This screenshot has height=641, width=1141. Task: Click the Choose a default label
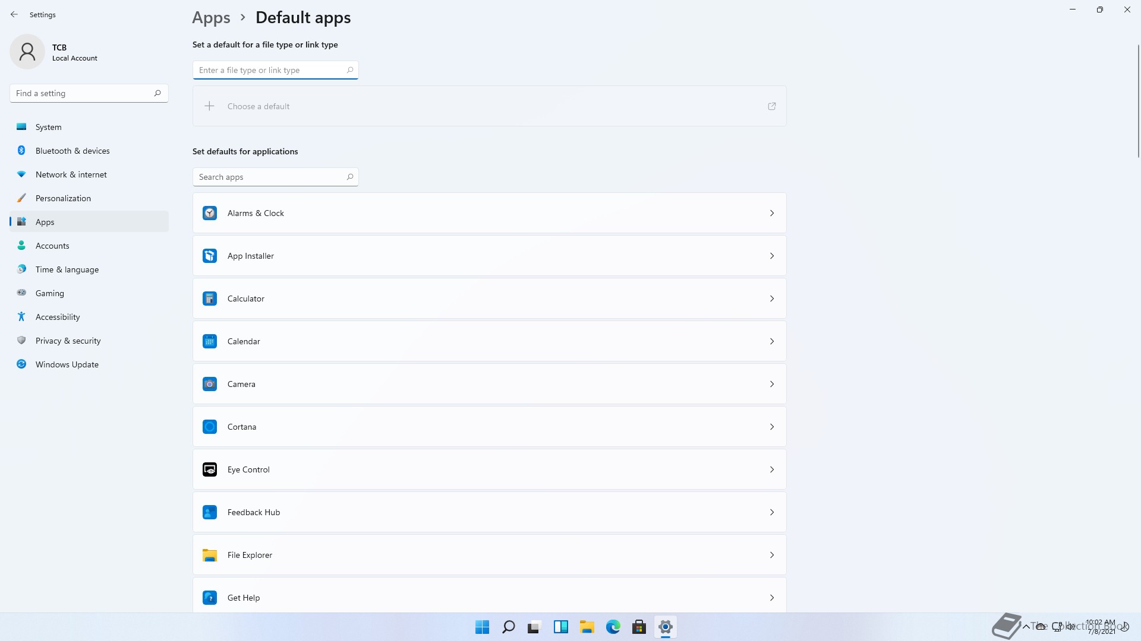[259, 106]
